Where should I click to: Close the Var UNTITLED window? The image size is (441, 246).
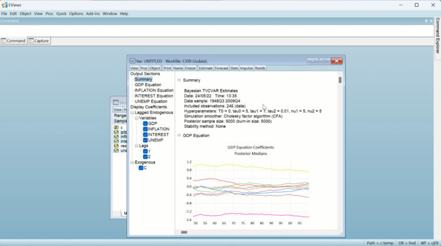tap(336, 61)
